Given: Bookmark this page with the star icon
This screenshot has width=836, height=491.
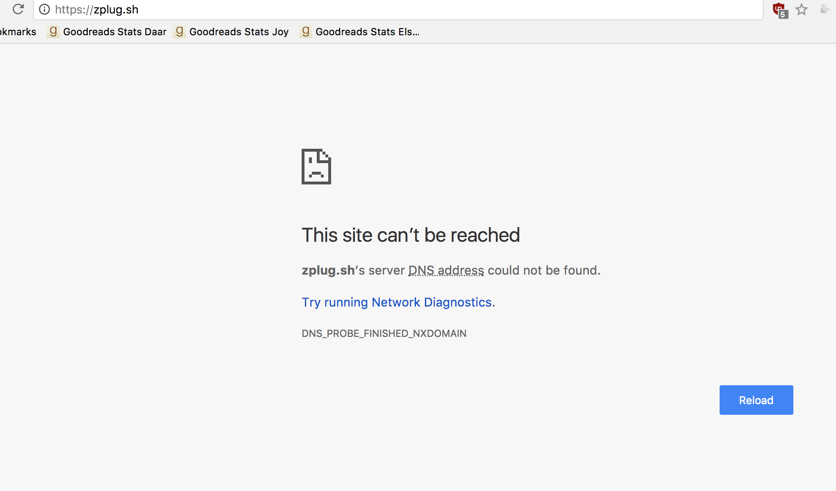Looking at the screenshot, I should pyautogui.click(x=802, y=9).
